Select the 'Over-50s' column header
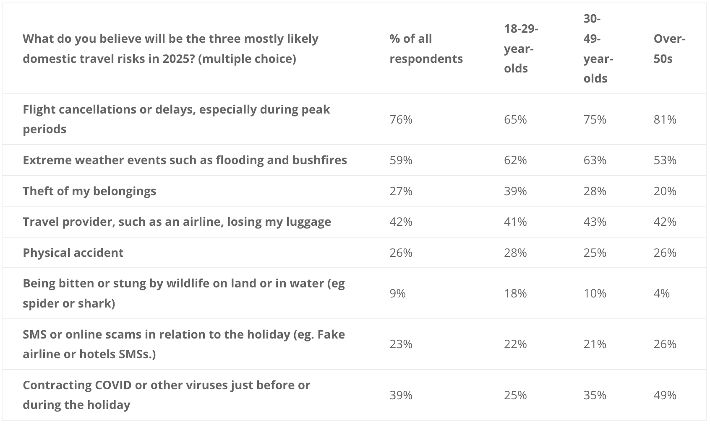The image size is (710, 424). tap(669, 49)
